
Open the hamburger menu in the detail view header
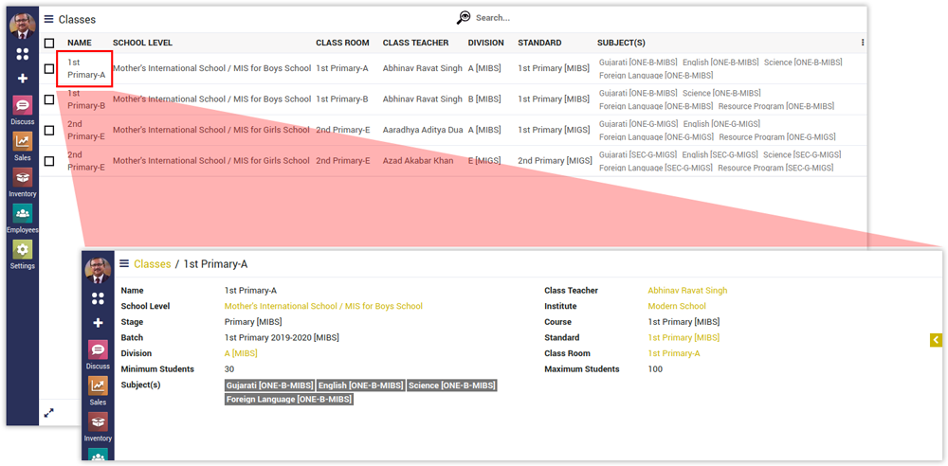123,263
